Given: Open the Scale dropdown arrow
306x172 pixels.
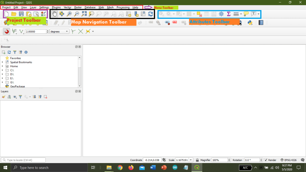Looking at the screenshot, I should [x=191, y=160].
